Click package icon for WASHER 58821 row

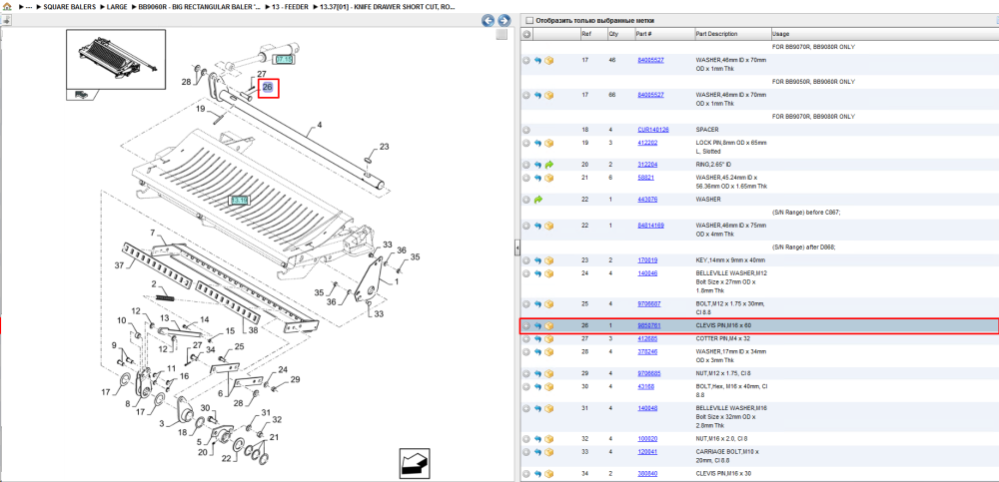pyautogui.click(x=549, y=178)
